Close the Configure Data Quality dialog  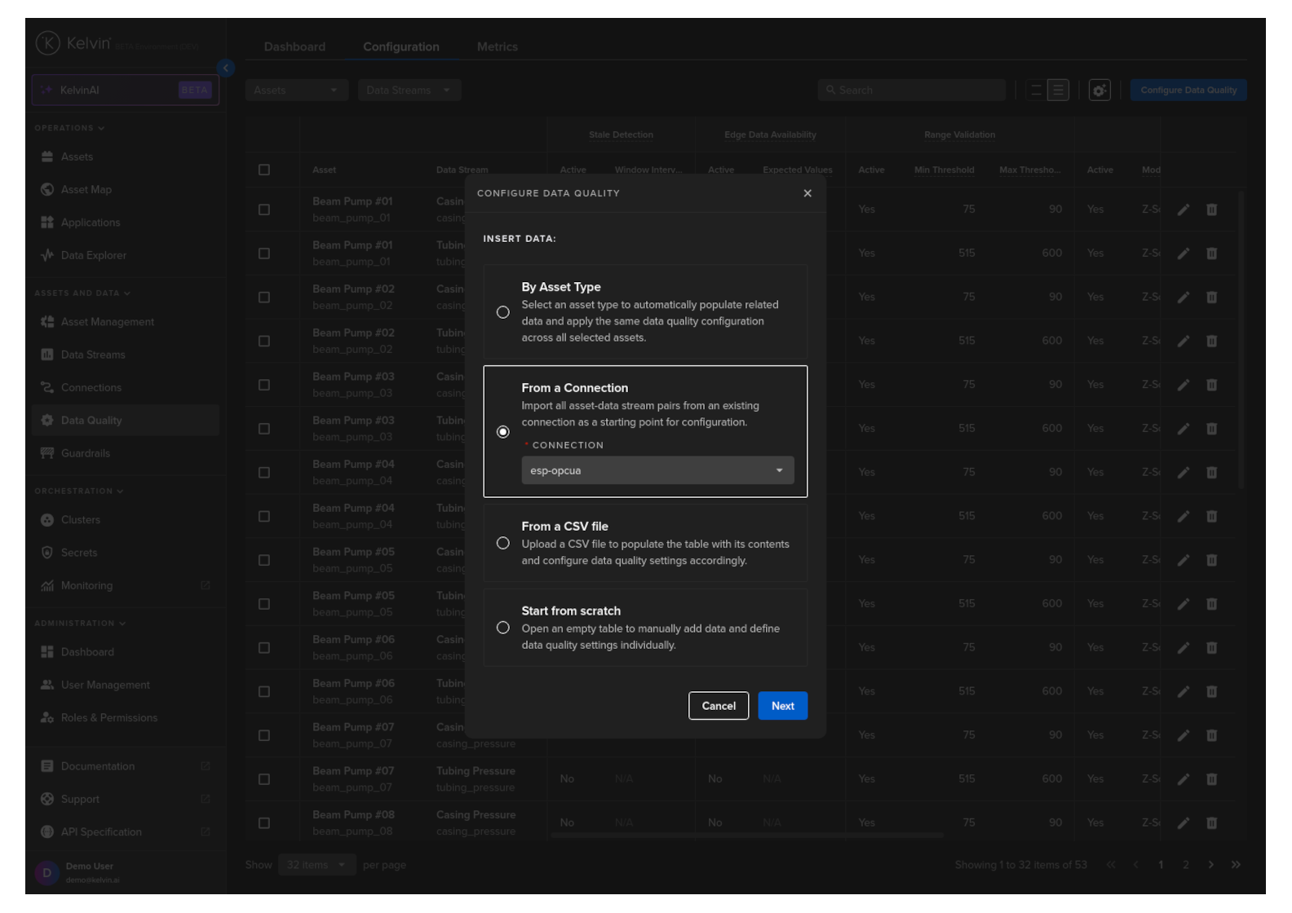(807, 193)
